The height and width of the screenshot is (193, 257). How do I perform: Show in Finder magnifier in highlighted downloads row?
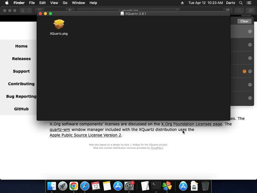click(250, 31)
